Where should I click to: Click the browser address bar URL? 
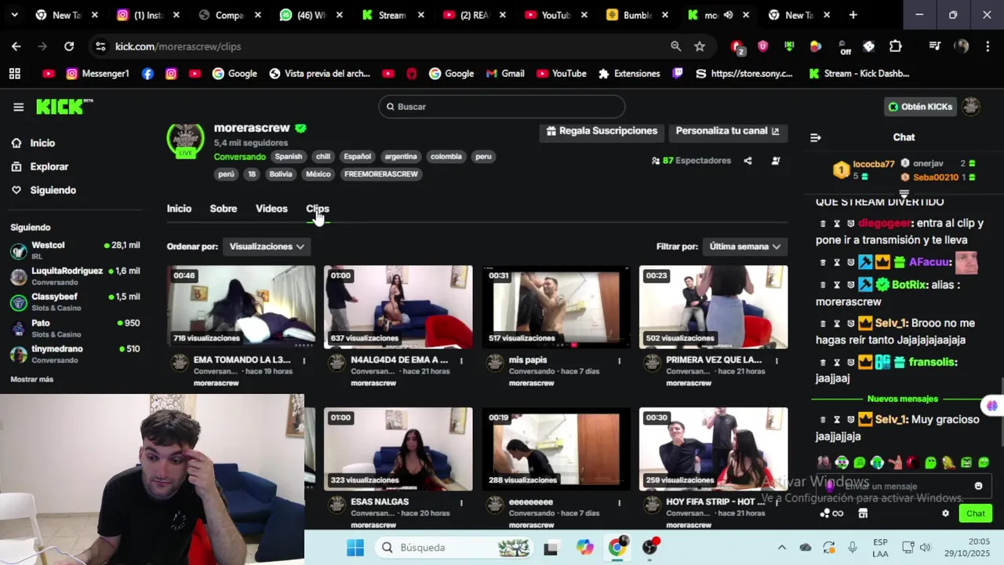coord(178,46)
